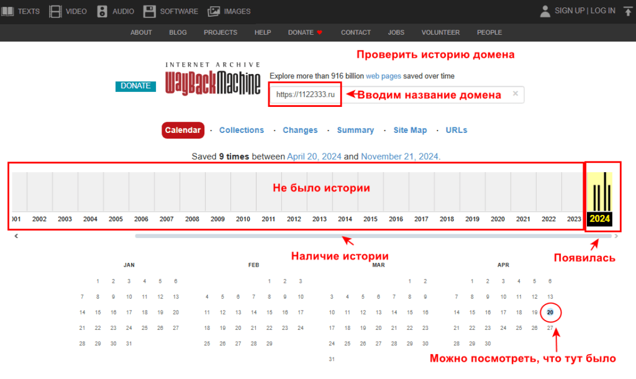Open ABOUT in the navigation bar
Screen dimensions: 636x379
[141, 32]
